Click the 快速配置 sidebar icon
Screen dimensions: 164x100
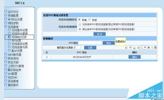click(6, 15)
